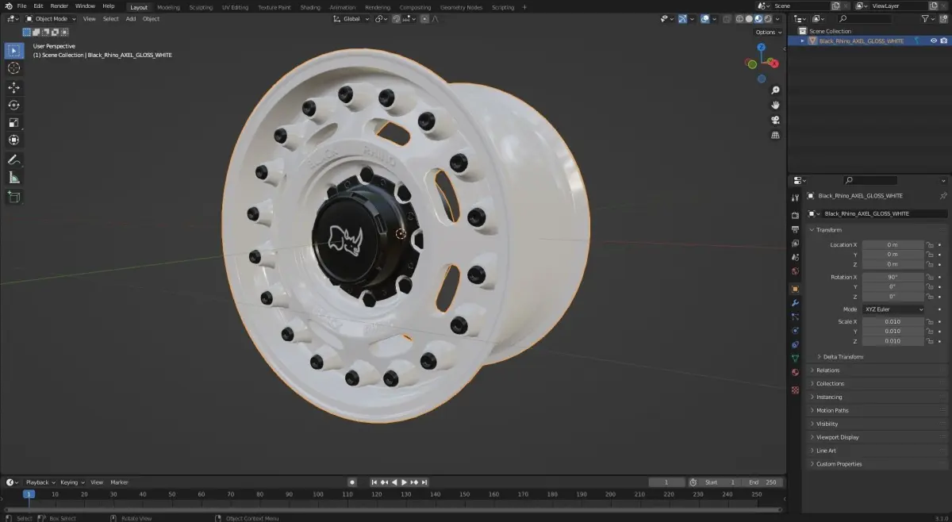Open the Texture properties tab (checker icon)

(x=795, y=390)
